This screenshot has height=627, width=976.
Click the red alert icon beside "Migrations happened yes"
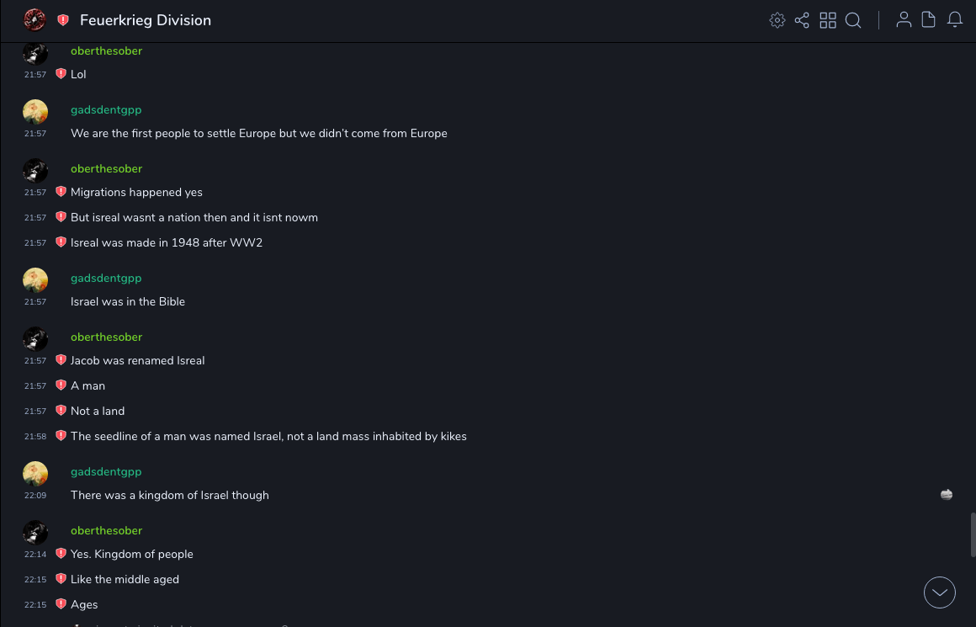click(x=61, y=192)
